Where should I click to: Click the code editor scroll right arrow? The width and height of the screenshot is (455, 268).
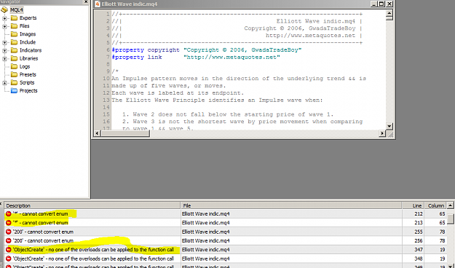click(x=382, y=133)
